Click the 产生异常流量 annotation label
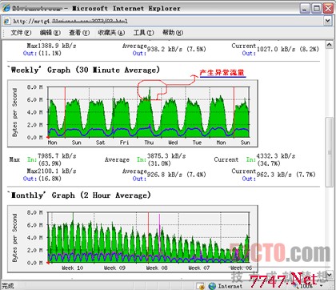Viewport: 336px width, 290px height. (222, 73)
